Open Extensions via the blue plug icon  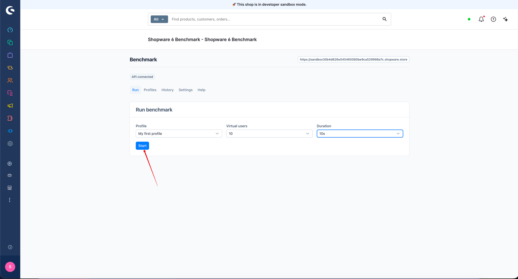[10, 131]
